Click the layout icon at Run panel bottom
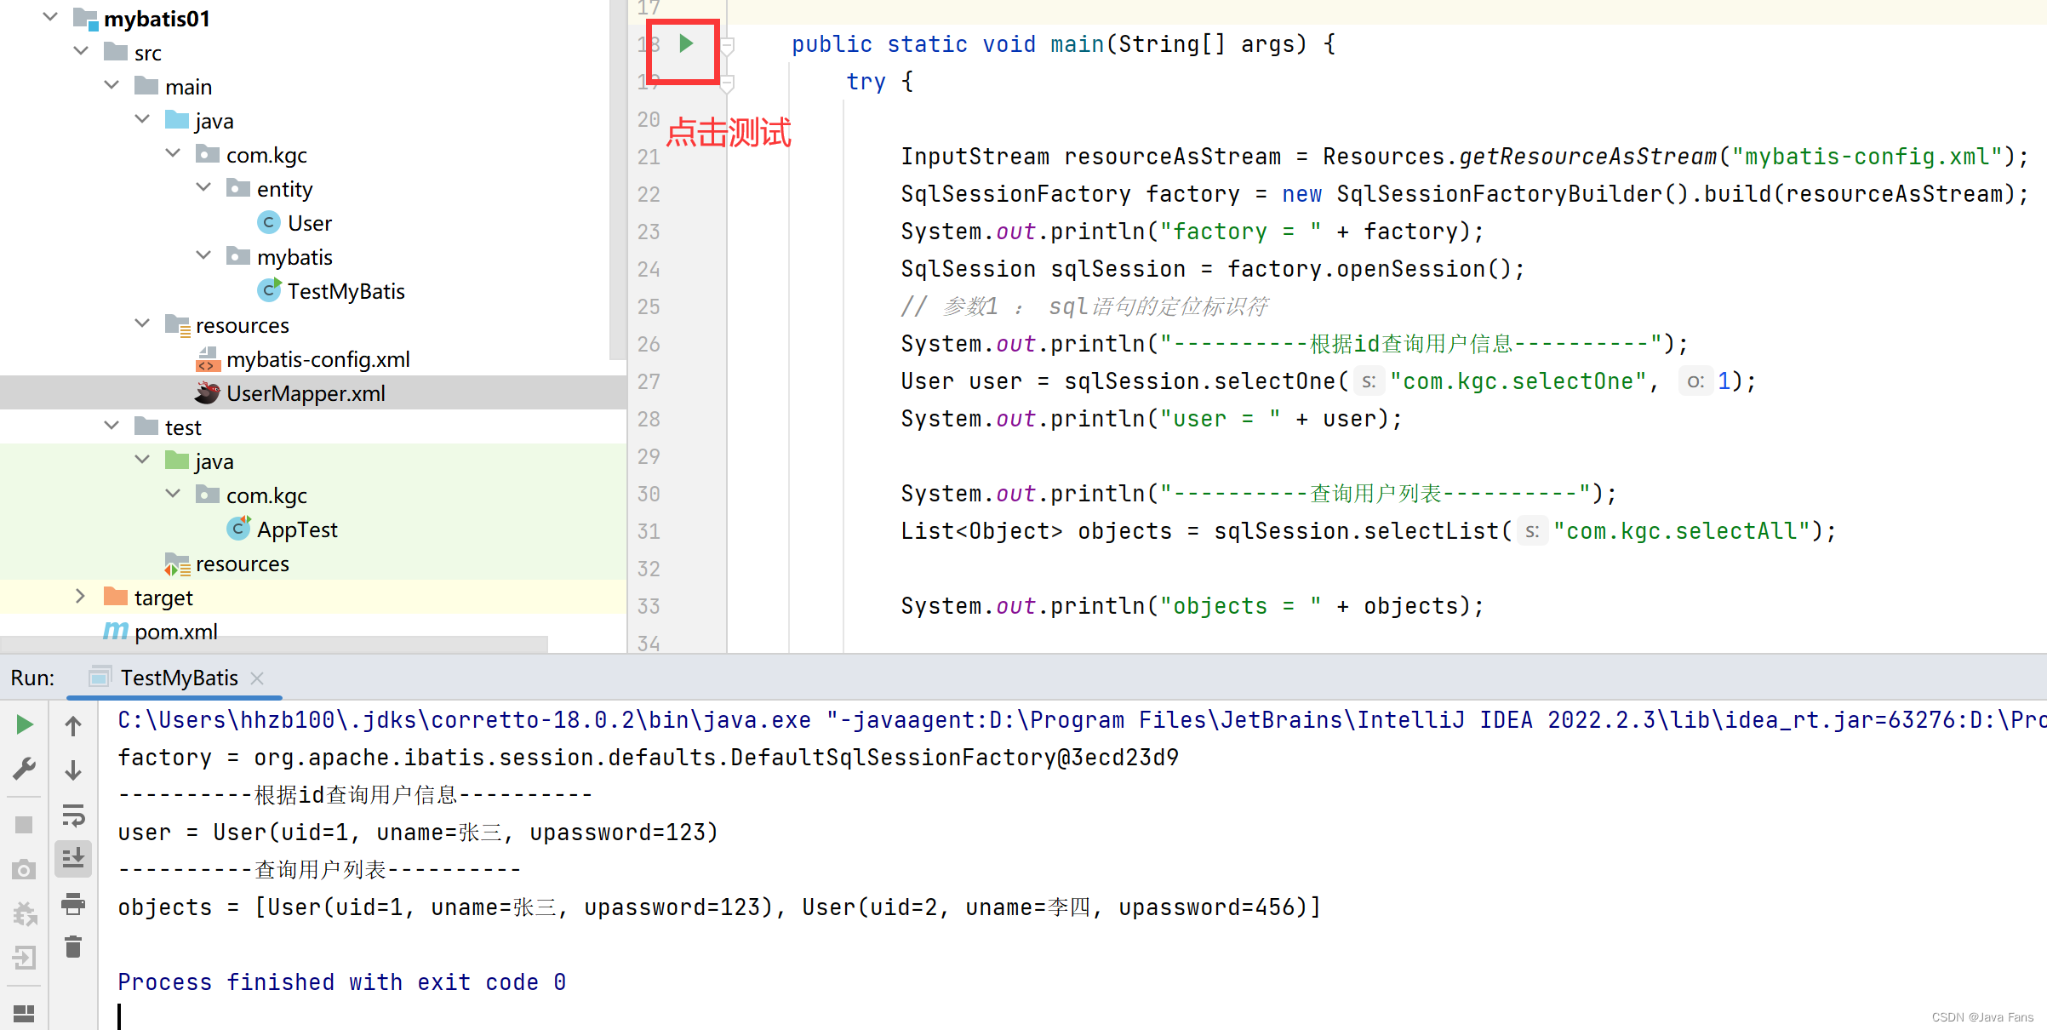This screenshot has height=1030, width=2047. [x=25, y=1013]
